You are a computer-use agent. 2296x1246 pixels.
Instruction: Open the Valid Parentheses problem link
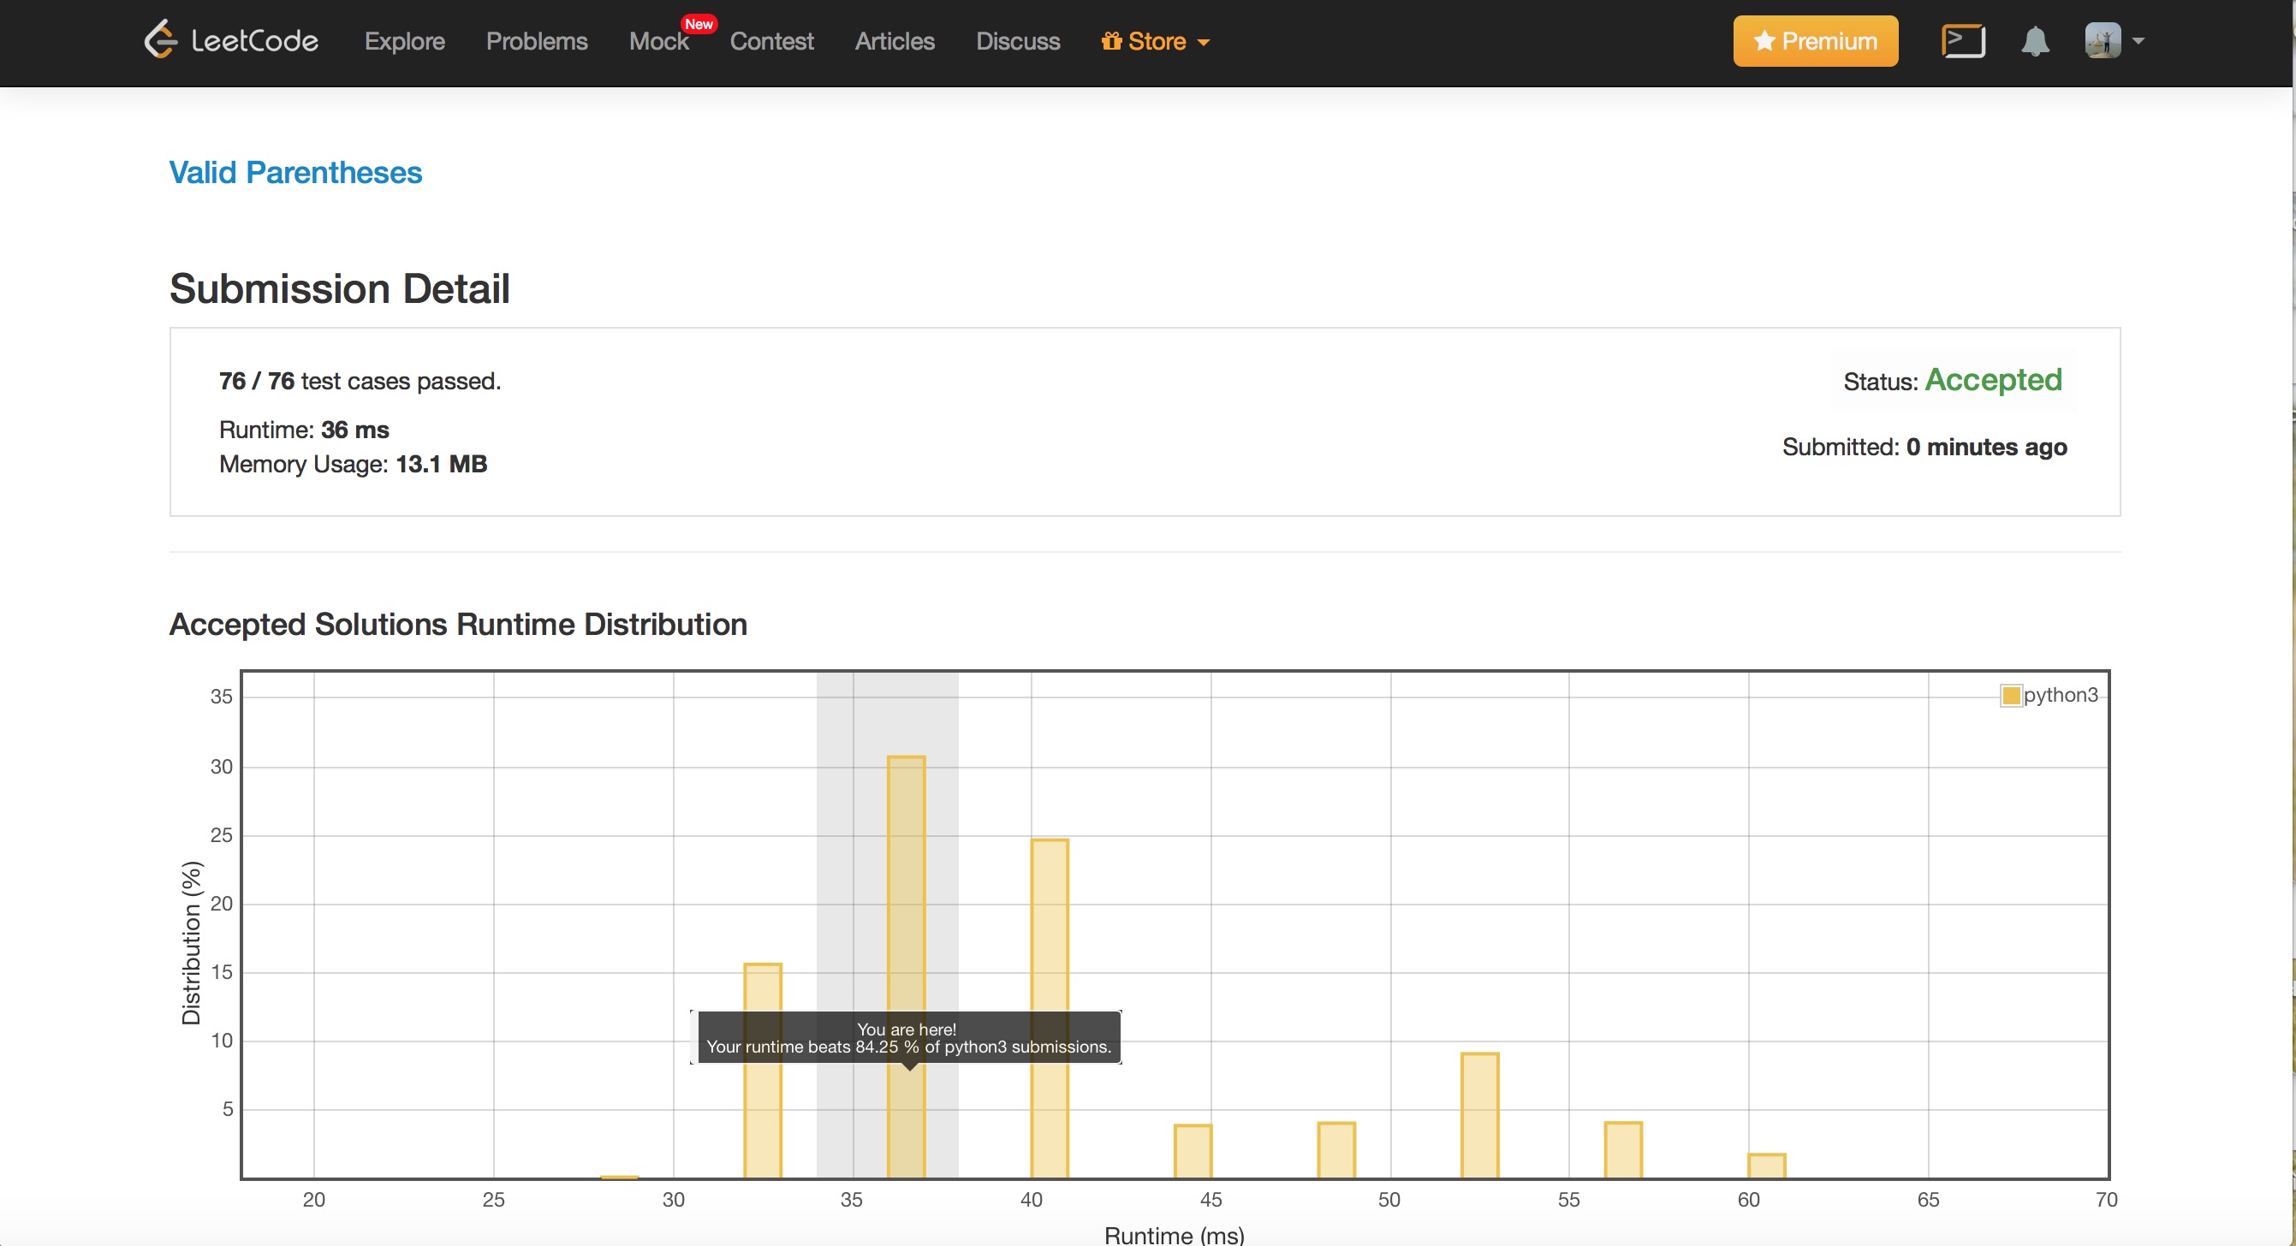[x=295, y=172]
